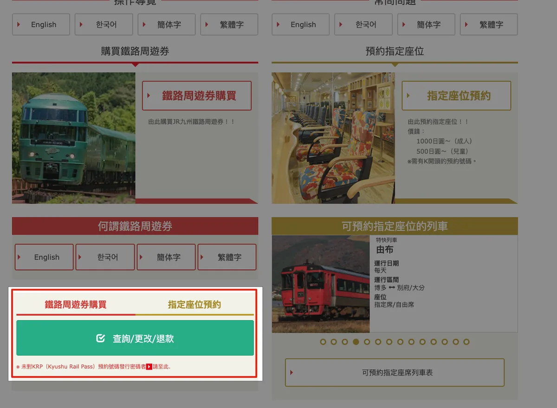The width and height of the screenshot is (557, 408).
Task: Click the red arrow icon before 請至此
Action: (149, 367)
